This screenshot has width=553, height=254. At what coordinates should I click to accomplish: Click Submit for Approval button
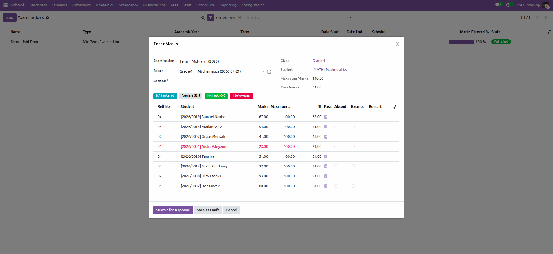click(173, 210)
